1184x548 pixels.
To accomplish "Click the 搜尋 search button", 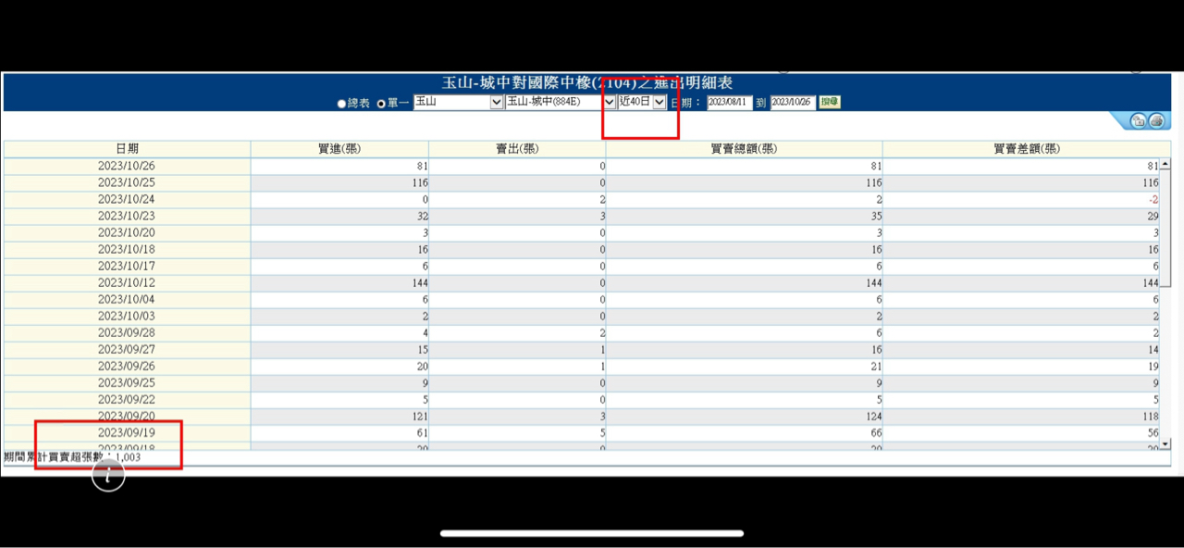I will click(830, 102).
